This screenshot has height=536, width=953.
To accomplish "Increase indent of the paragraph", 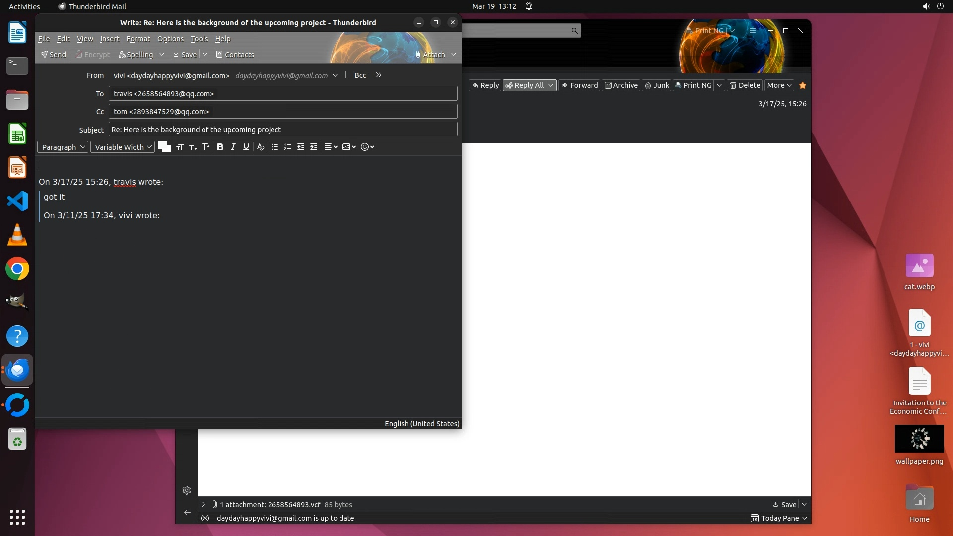I will (x=314, y=147).
